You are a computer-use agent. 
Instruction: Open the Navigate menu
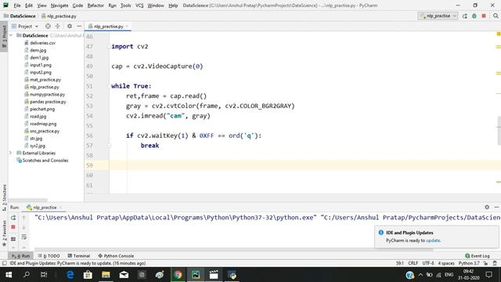tap(59, 5)
